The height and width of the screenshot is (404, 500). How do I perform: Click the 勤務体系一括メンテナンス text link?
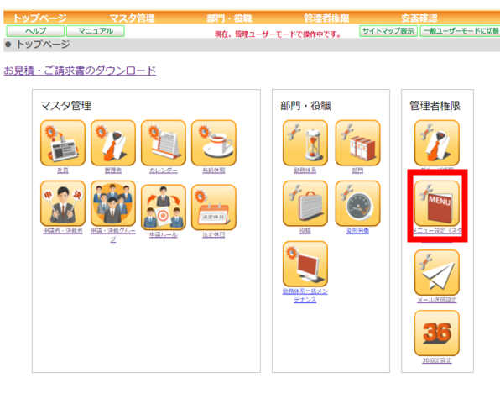305,296
